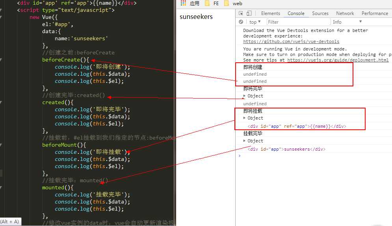Click the mounted method name in code
This screenshot has width=392, height=226.
click(x=53, y=187)
